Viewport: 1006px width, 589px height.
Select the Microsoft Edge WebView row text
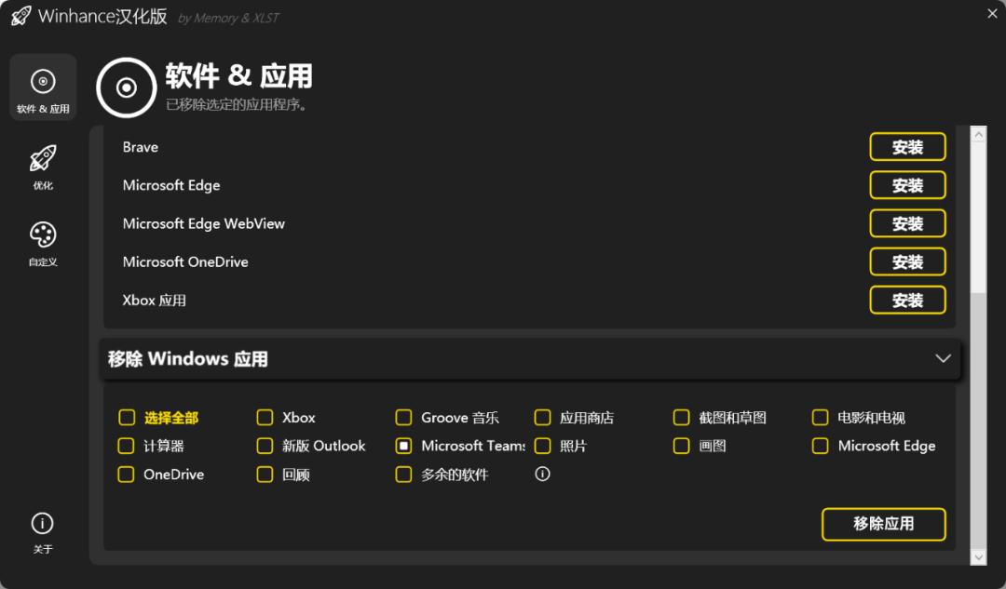coord(203,223)
